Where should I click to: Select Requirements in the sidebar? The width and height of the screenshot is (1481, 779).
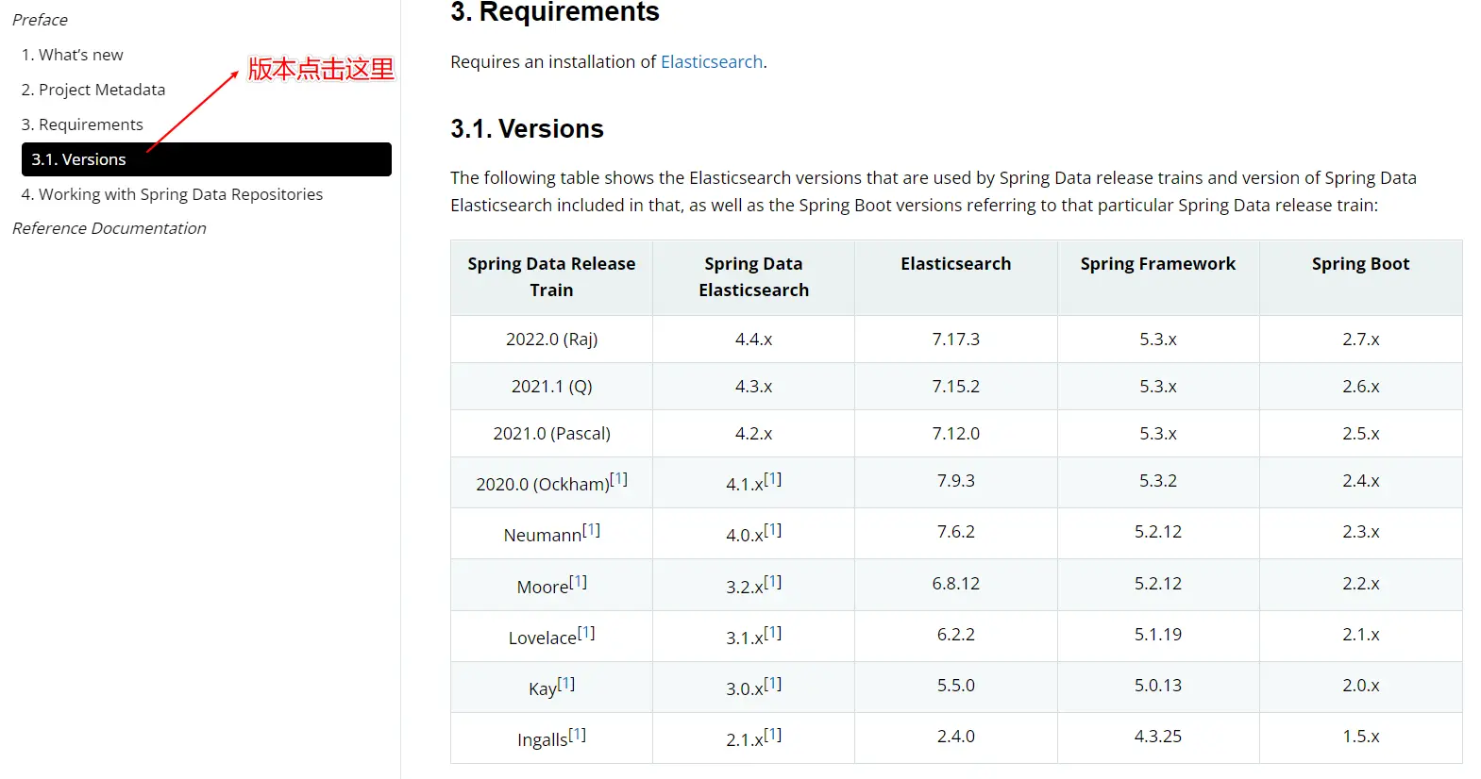pos(82,124)
